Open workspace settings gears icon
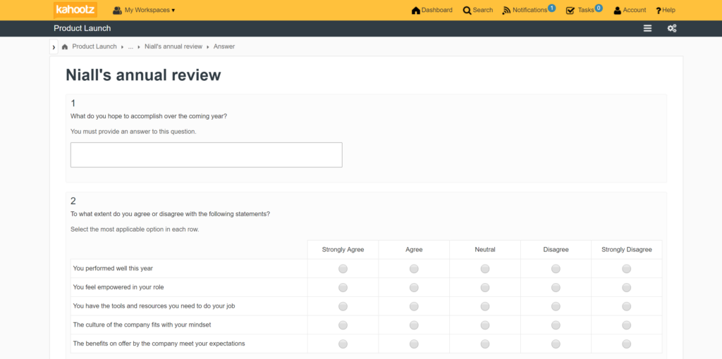Image resolution: width=722 pixels, height=359 pixels. 672,28
